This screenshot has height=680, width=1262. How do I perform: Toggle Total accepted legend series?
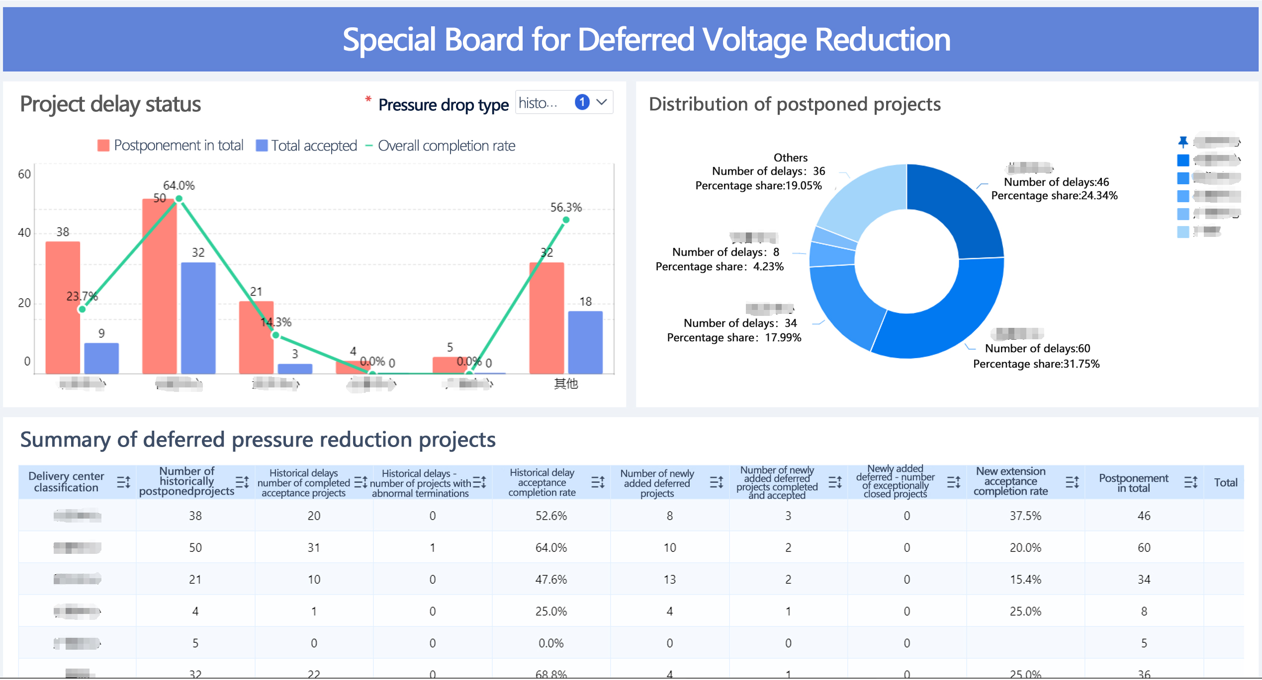tap(306, 146)
